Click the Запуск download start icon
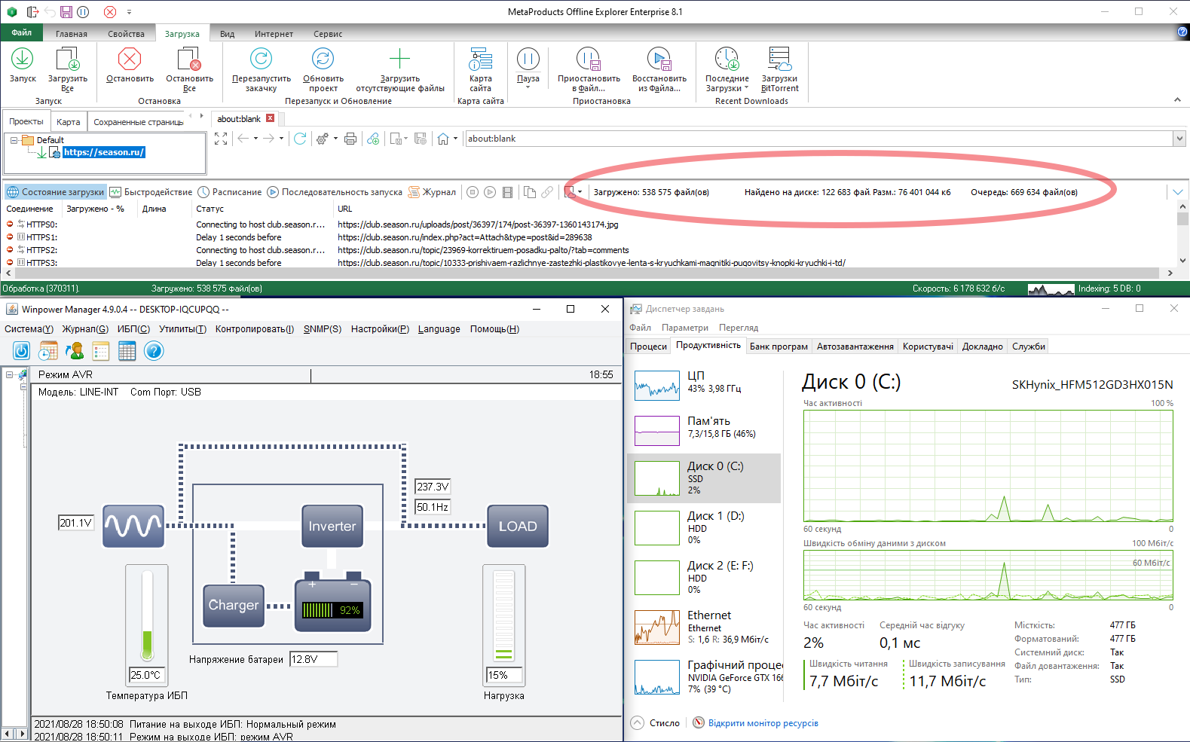The image size is (1190, 742). [23, 59]
